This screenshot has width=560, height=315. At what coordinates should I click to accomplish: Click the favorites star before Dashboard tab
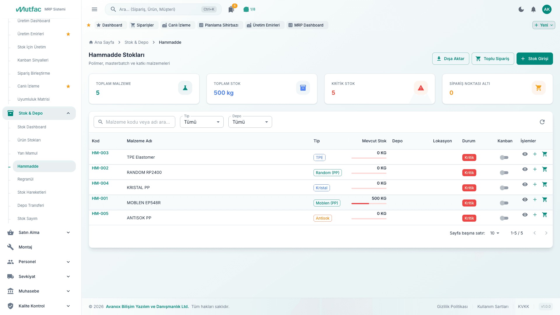click(89, 25)
